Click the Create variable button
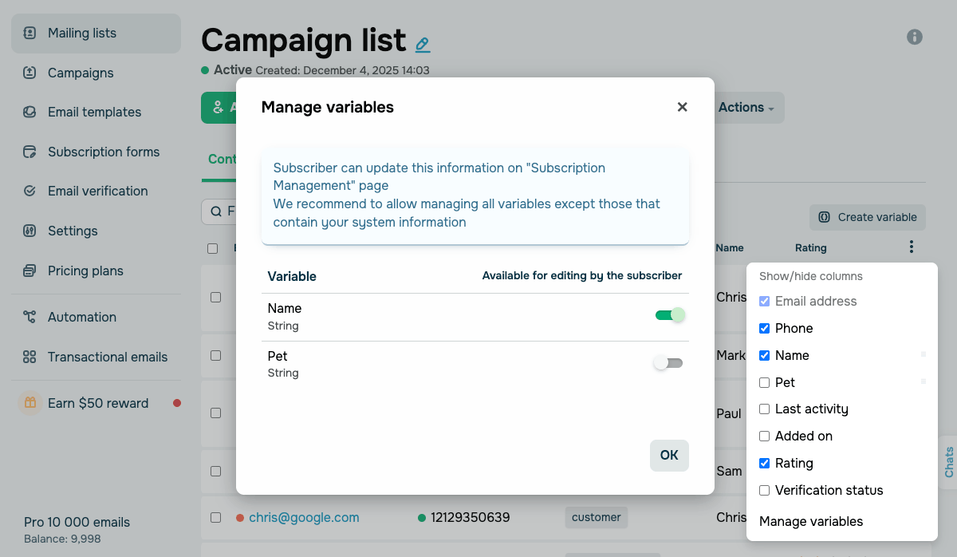Screen dimensions: 957x557 (868, 217)
